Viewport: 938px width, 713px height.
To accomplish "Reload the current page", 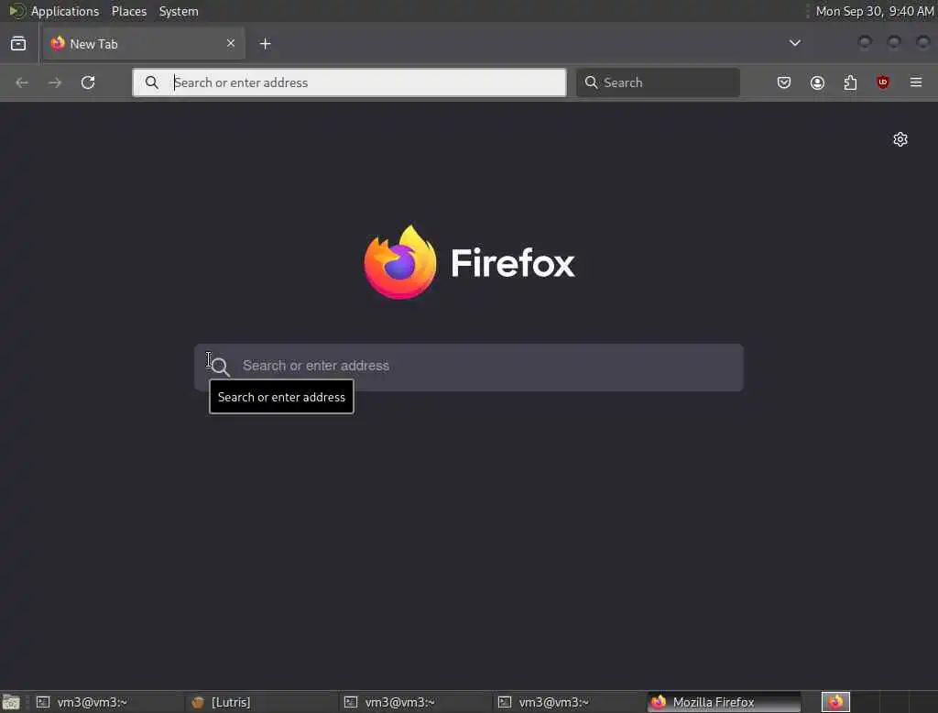I will coord(88,82).
